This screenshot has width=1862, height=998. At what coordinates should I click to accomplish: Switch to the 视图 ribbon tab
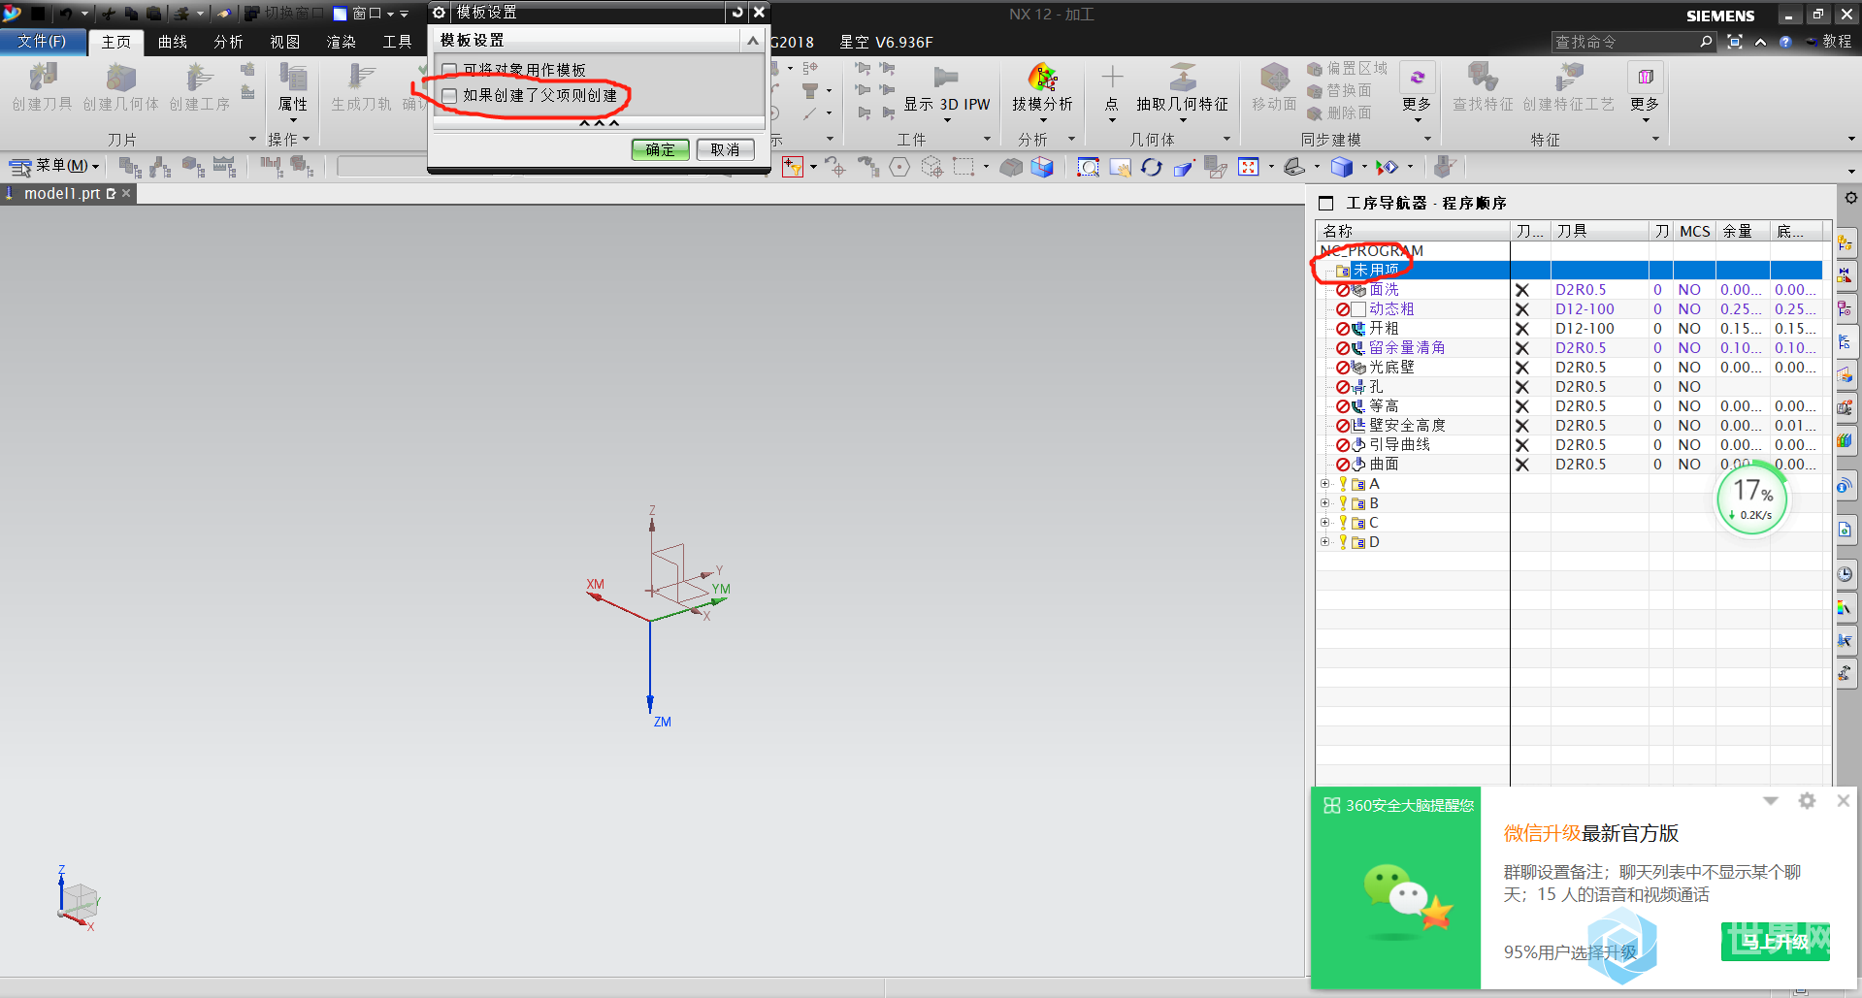(x=284, y=42)
